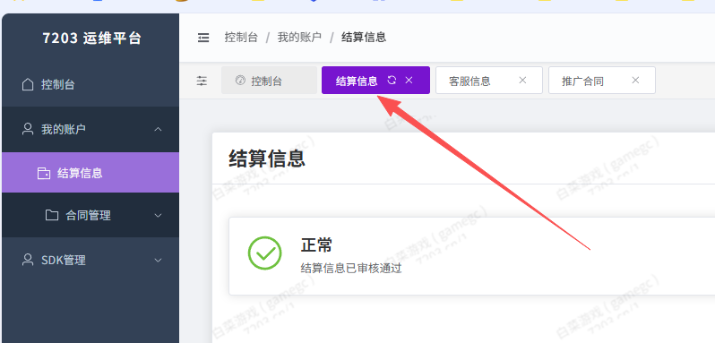715x343 pixels.
Task: Click the 控制台 breadcrumb link
Action: click(x=241, y=38)
